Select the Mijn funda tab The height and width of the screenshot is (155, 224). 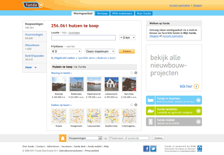click(144, 13)
